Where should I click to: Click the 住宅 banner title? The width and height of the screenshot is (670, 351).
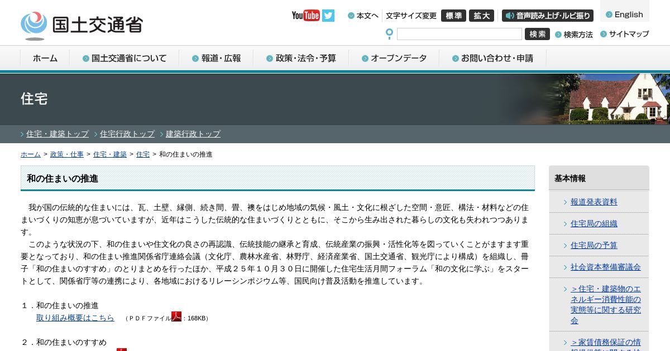pos(34,99)
